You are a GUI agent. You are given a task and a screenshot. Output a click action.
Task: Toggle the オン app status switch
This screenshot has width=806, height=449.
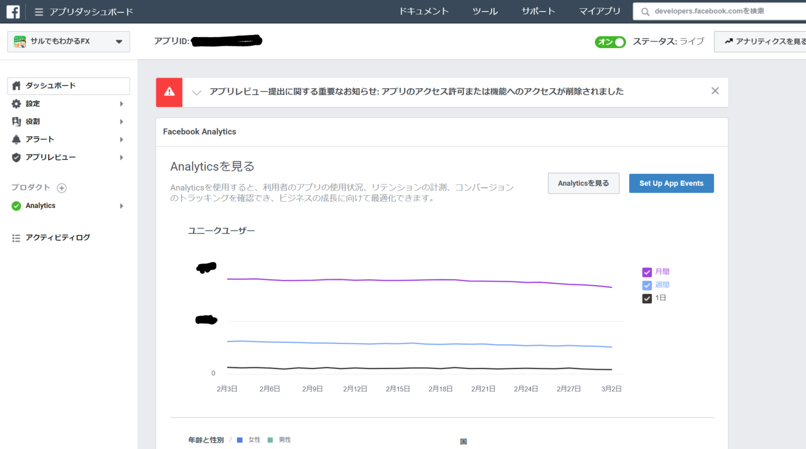(x=610, y=42)
